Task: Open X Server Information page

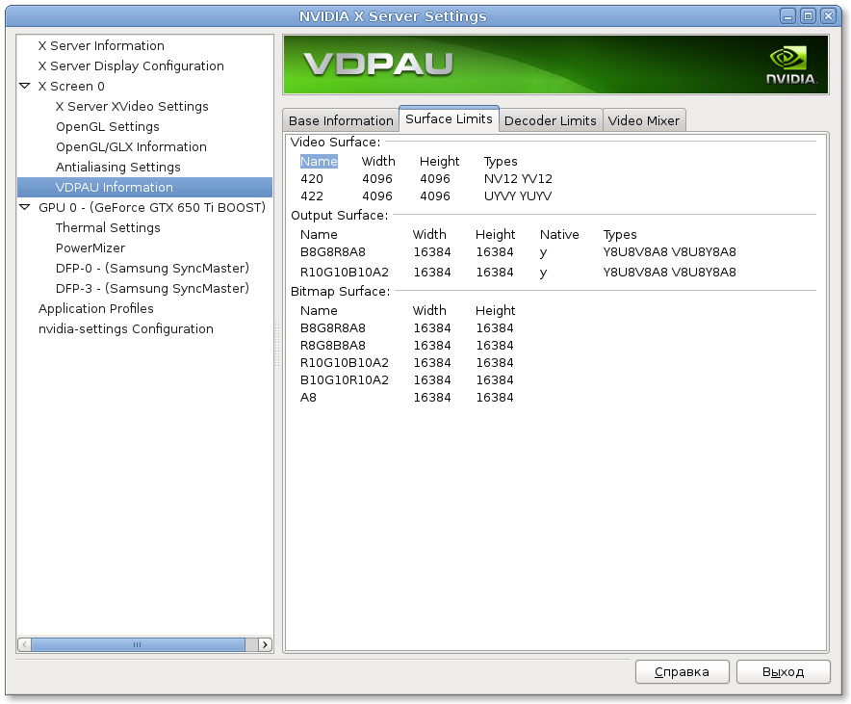Action: [x=101, y=45]
